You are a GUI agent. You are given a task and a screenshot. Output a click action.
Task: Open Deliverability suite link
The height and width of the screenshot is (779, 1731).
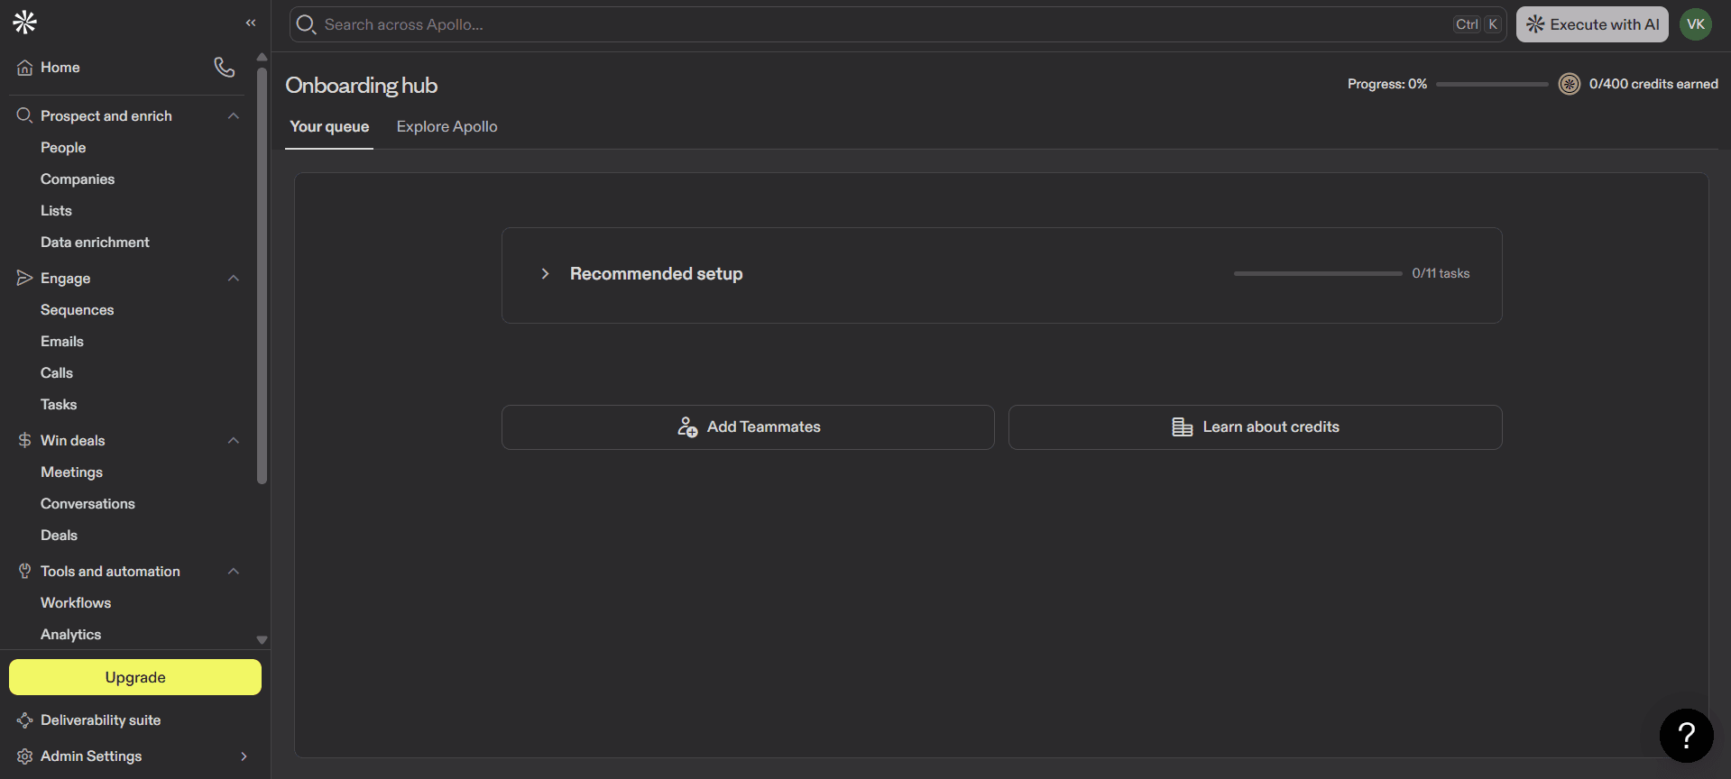pyautogui.click(x=100, y=719)
